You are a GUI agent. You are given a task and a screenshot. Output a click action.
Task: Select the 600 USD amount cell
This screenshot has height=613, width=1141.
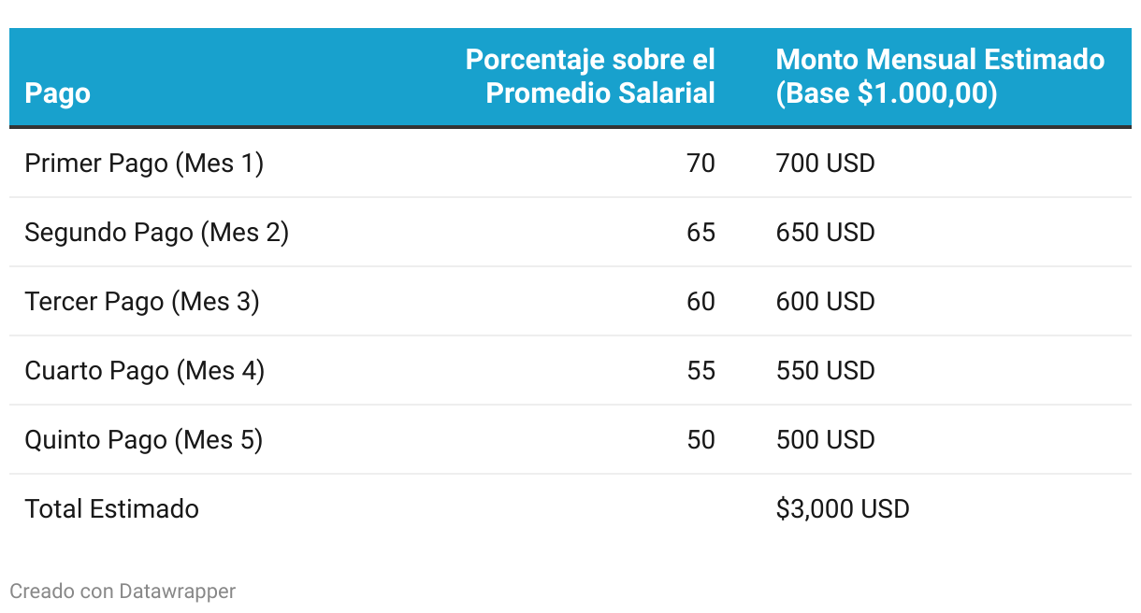(826, 302)
